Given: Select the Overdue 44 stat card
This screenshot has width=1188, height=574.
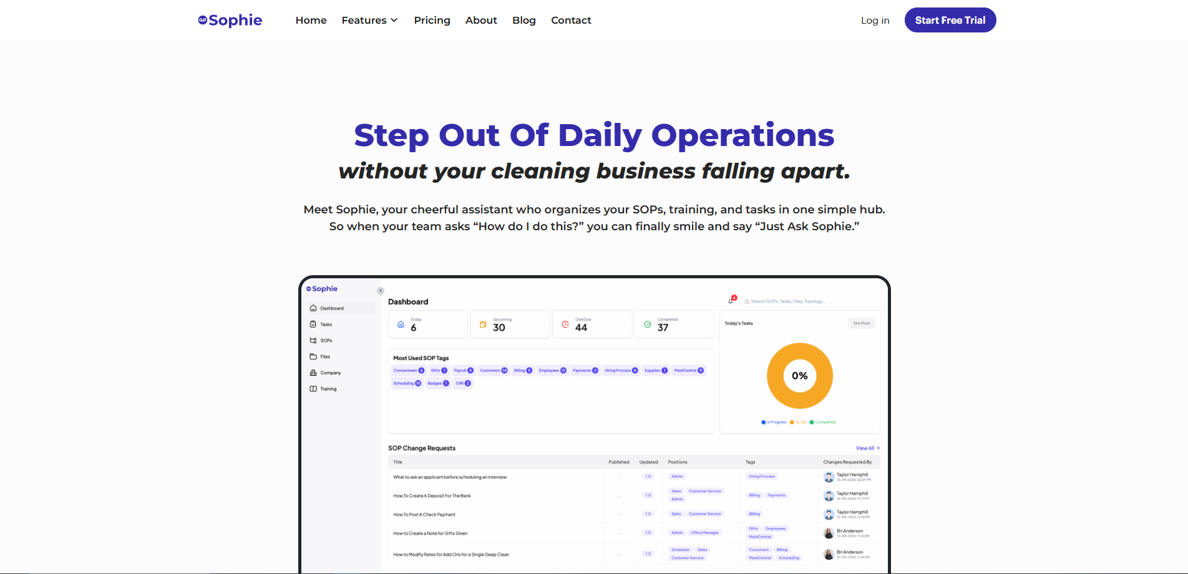Looking at the screenshot, I should 592,324.
